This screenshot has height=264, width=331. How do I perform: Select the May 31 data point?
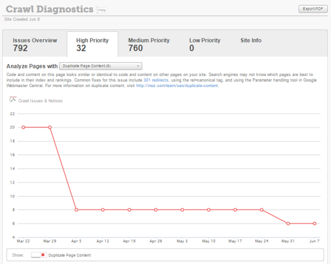[288, 224]
